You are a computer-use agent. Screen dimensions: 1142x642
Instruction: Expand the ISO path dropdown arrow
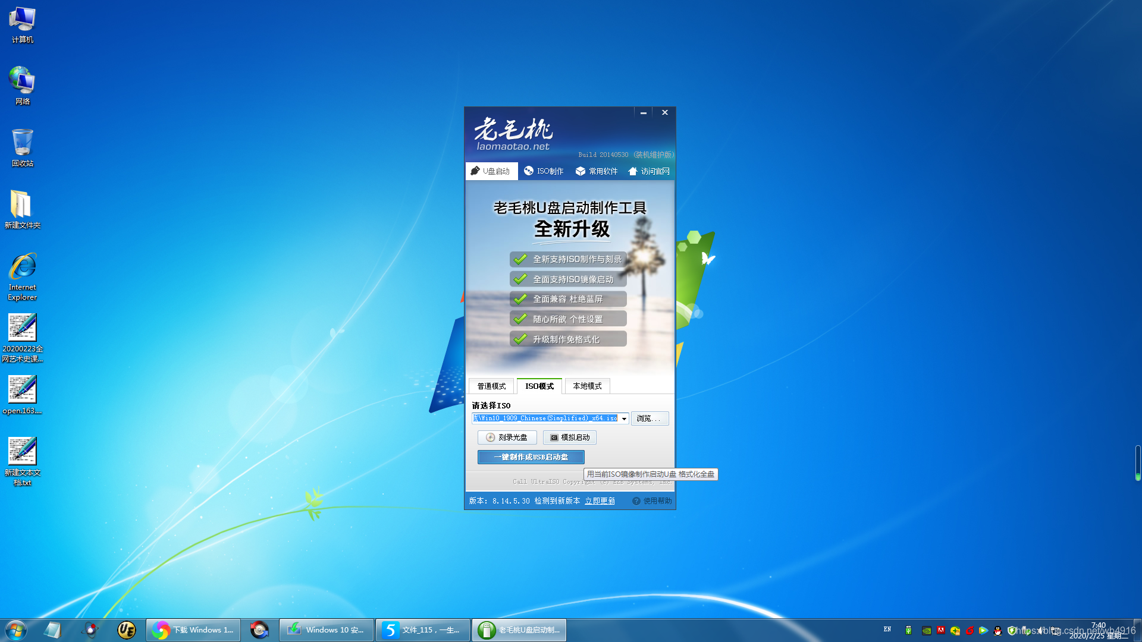click(x=624, y=418)
